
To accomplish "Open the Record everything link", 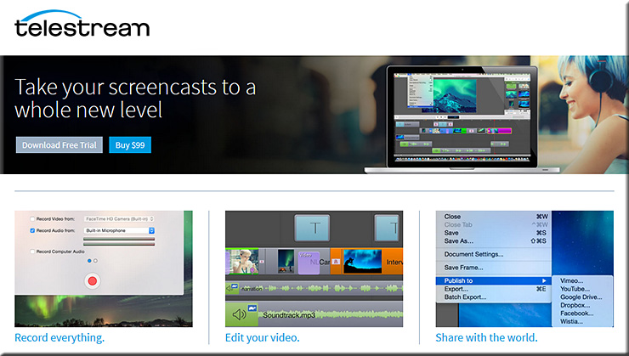I will pyautogui.click(x=59, y=337).
